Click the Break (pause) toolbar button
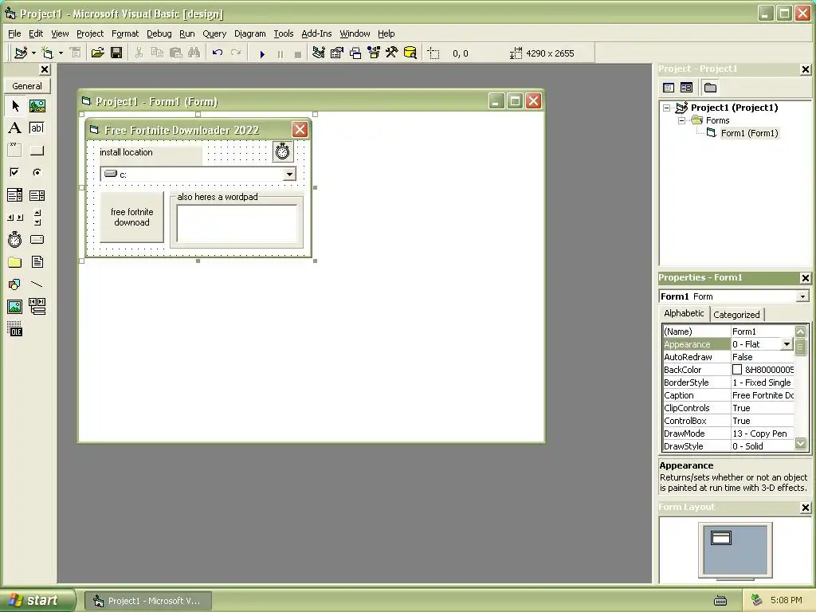 (x=280, y=53)
